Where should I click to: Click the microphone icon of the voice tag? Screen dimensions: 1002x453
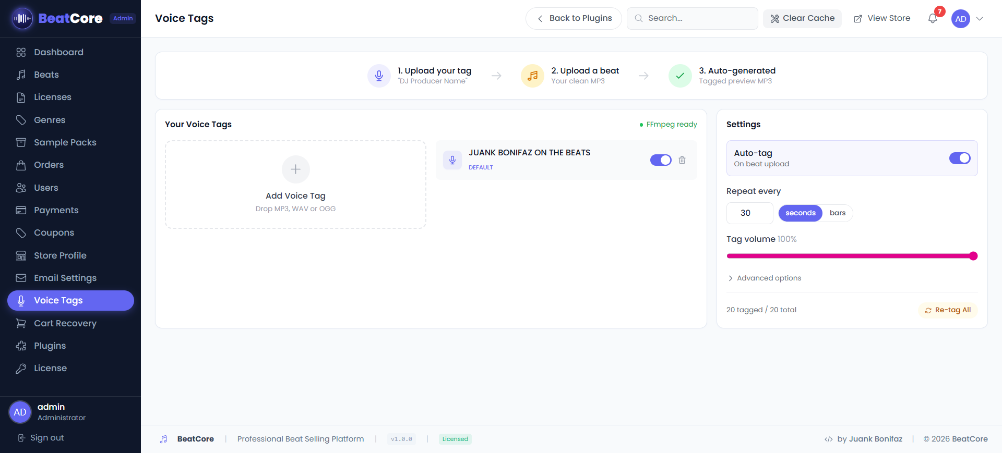tap(452, 160)
